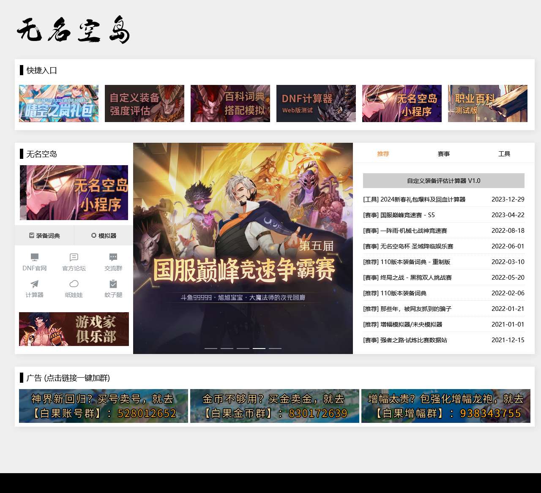Click the 模拟器 gear icon
This screenshot has width=541, height=493.
click(x=94, y=235)
